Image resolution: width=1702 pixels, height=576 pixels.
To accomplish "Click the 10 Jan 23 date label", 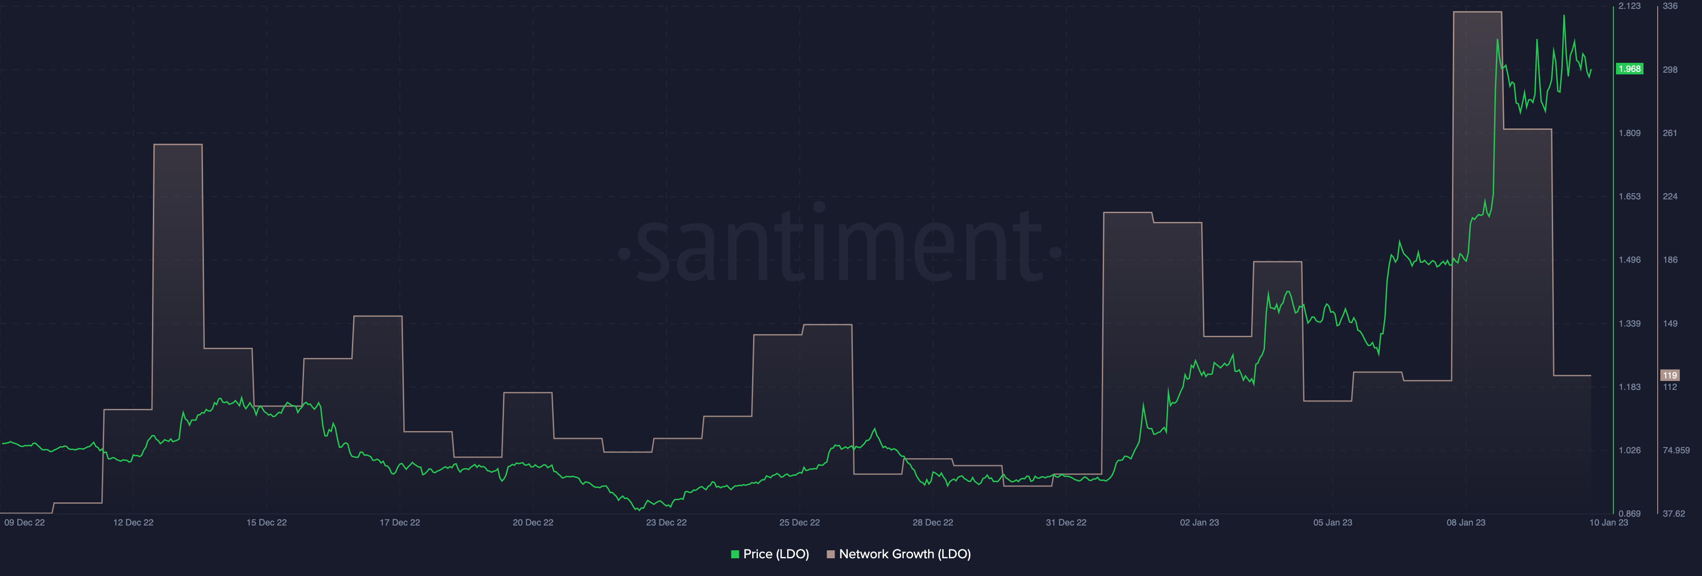I will pos(1608,522).
